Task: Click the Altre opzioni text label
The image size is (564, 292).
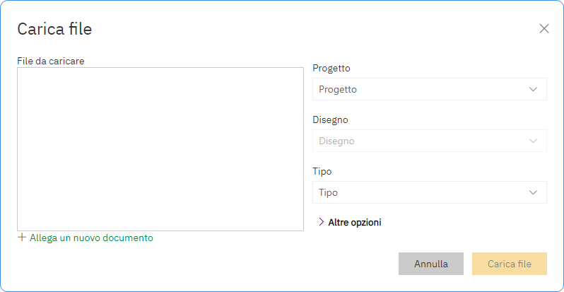Action: point(355,222)
